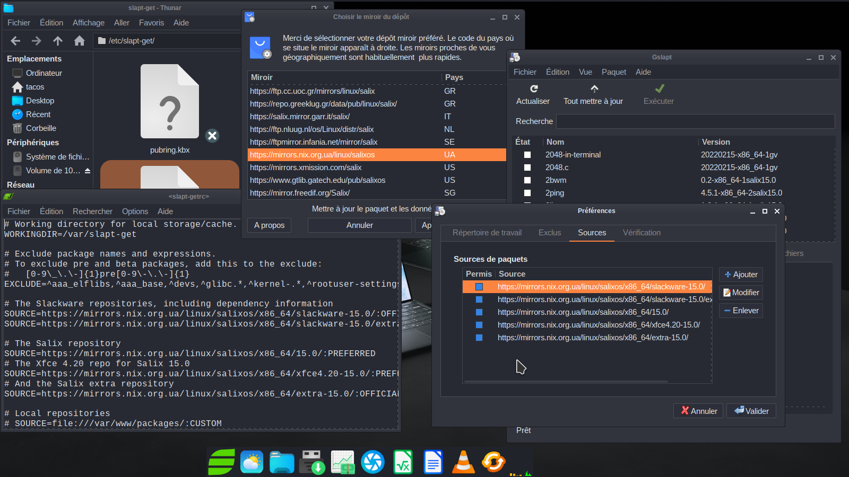
Task: Open the Paquet menu in Gslapt
Action: 613,72
